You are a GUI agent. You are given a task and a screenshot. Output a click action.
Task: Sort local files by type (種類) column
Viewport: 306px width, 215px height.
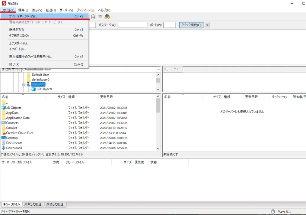tap(82, 97)
